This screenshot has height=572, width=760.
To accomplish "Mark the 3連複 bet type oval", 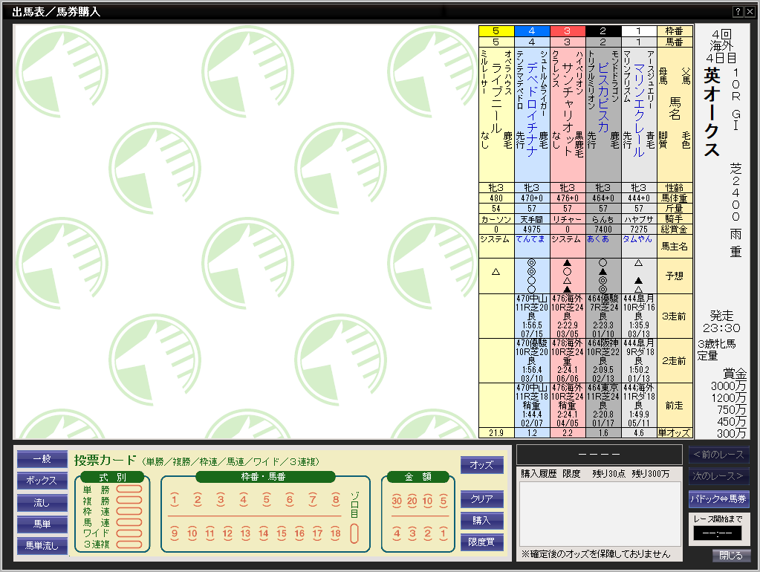I will [x=129, y=545].
